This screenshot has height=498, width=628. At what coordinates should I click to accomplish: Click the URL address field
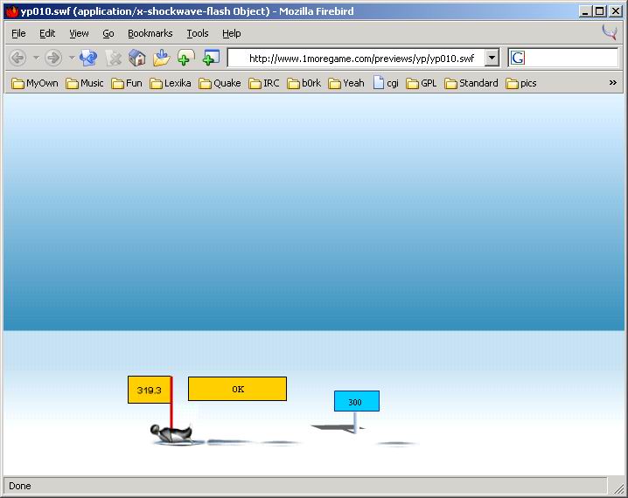[x=356, y=59]
